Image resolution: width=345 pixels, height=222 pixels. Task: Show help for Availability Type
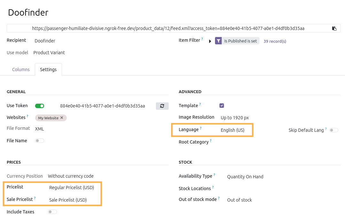click(x=214, y=175)
